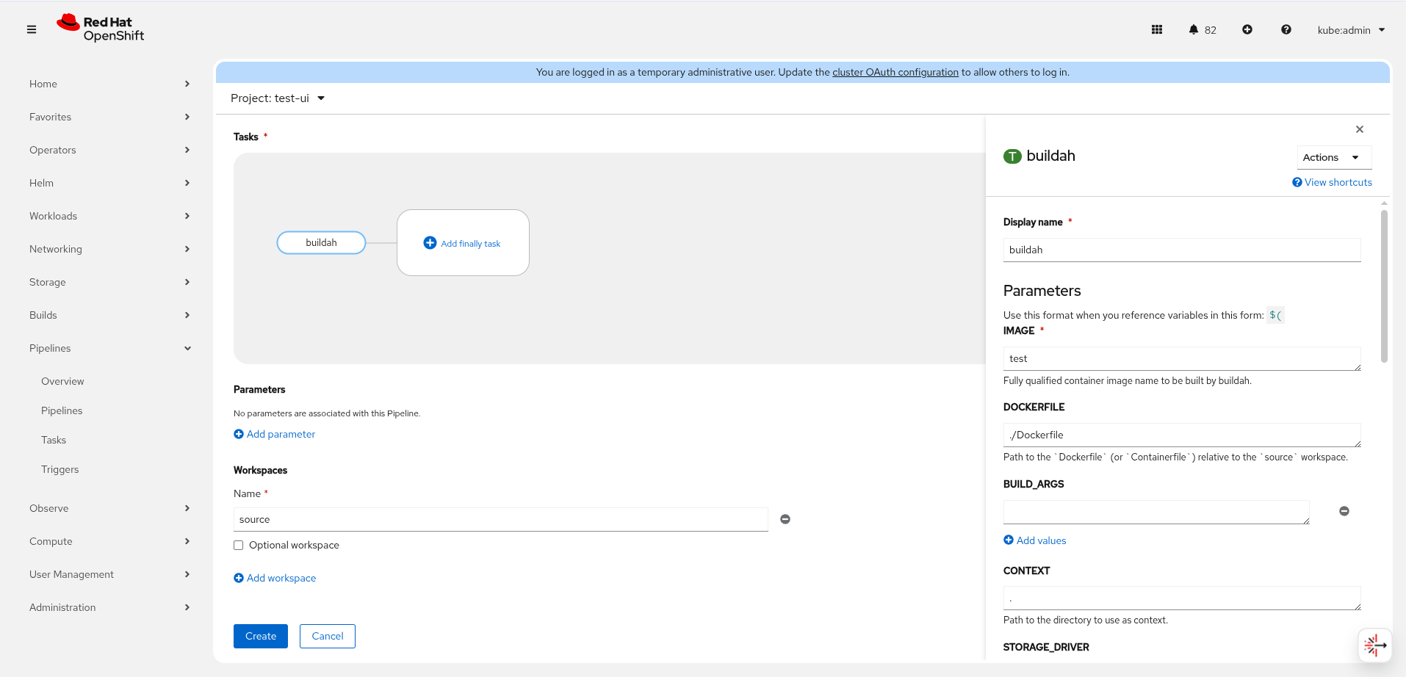Click the Create button
The width and height of the screenshot is (1406, 677).
coord(261,636)
